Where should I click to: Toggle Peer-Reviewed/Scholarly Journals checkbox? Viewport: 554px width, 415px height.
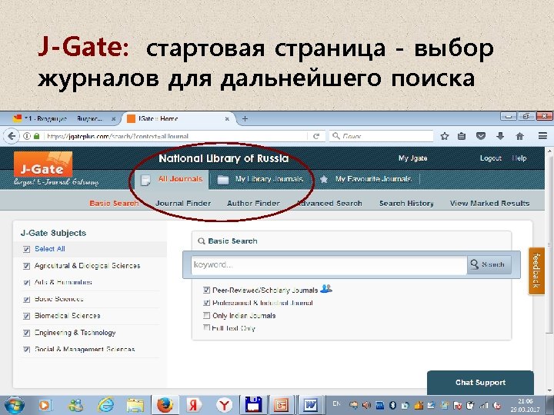(x=206, y=290)
